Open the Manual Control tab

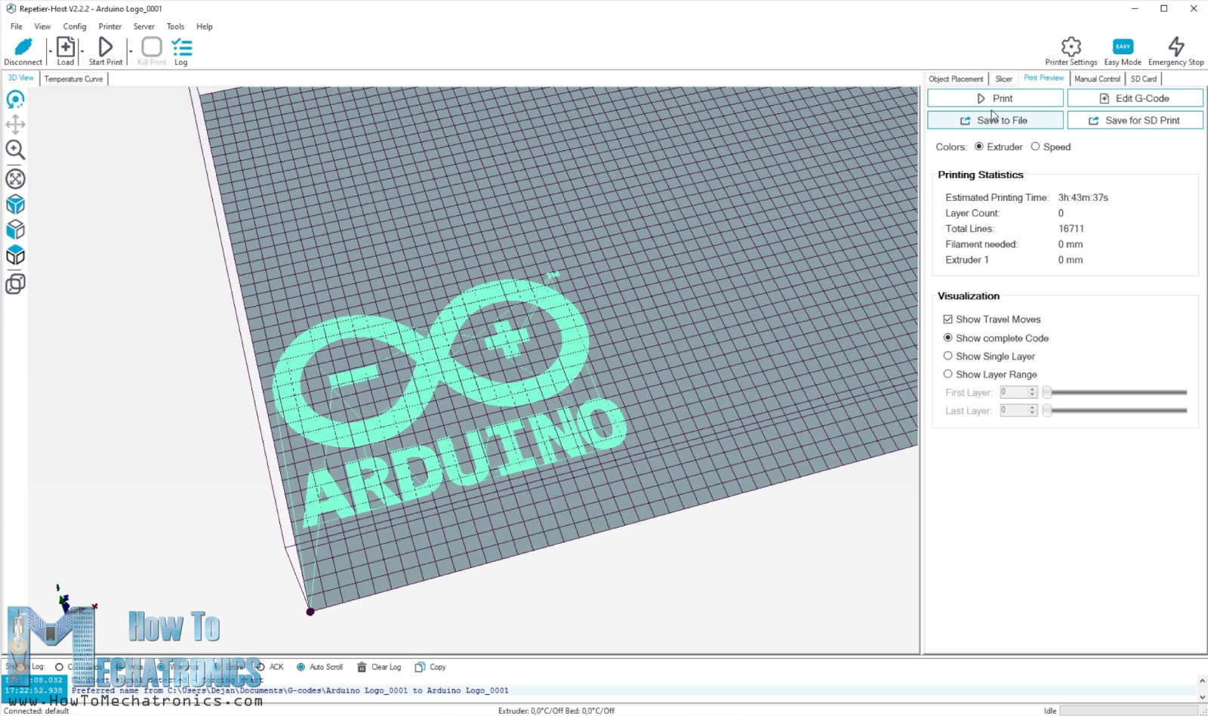1097,79
